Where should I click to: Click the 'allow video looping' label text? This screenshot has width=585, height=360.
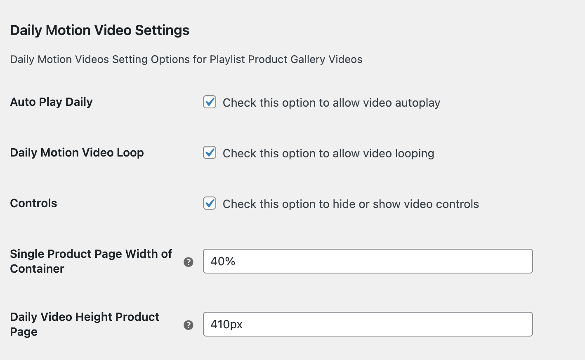click(328, 153)
